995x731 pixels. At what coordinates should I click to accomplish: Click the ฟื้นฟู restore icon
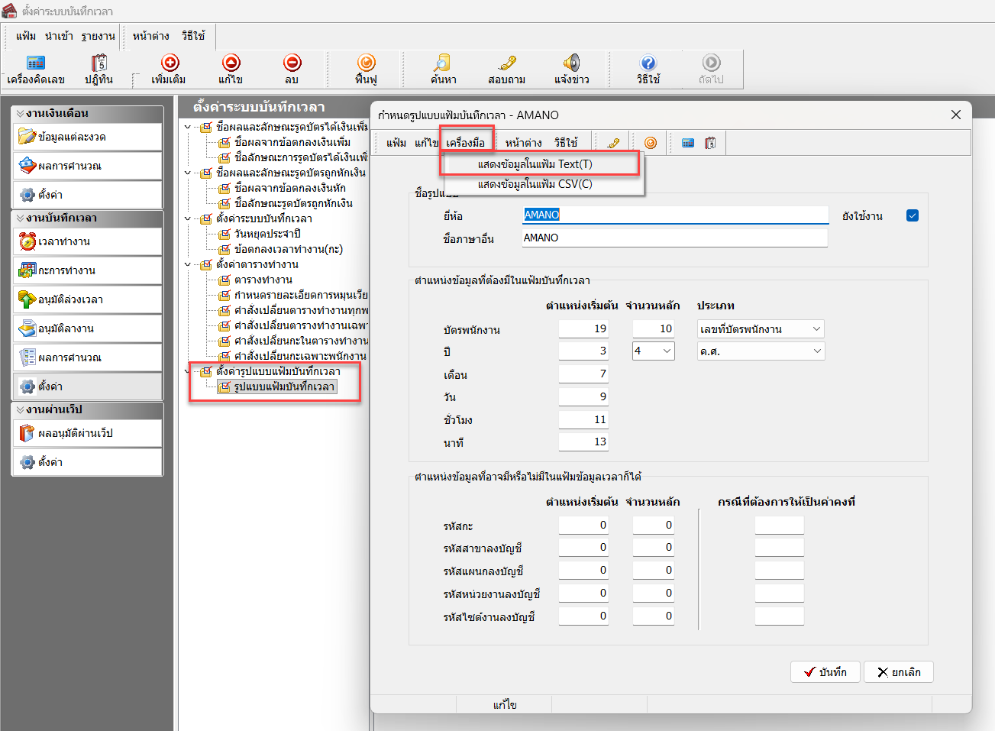[x=366, y=63]
